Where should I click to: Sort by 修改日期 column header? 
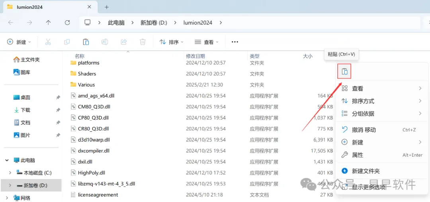195,56
